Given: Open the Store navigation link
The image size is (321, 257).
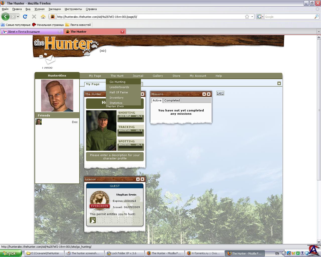Looking at the screenshot, I should [176, 76].
